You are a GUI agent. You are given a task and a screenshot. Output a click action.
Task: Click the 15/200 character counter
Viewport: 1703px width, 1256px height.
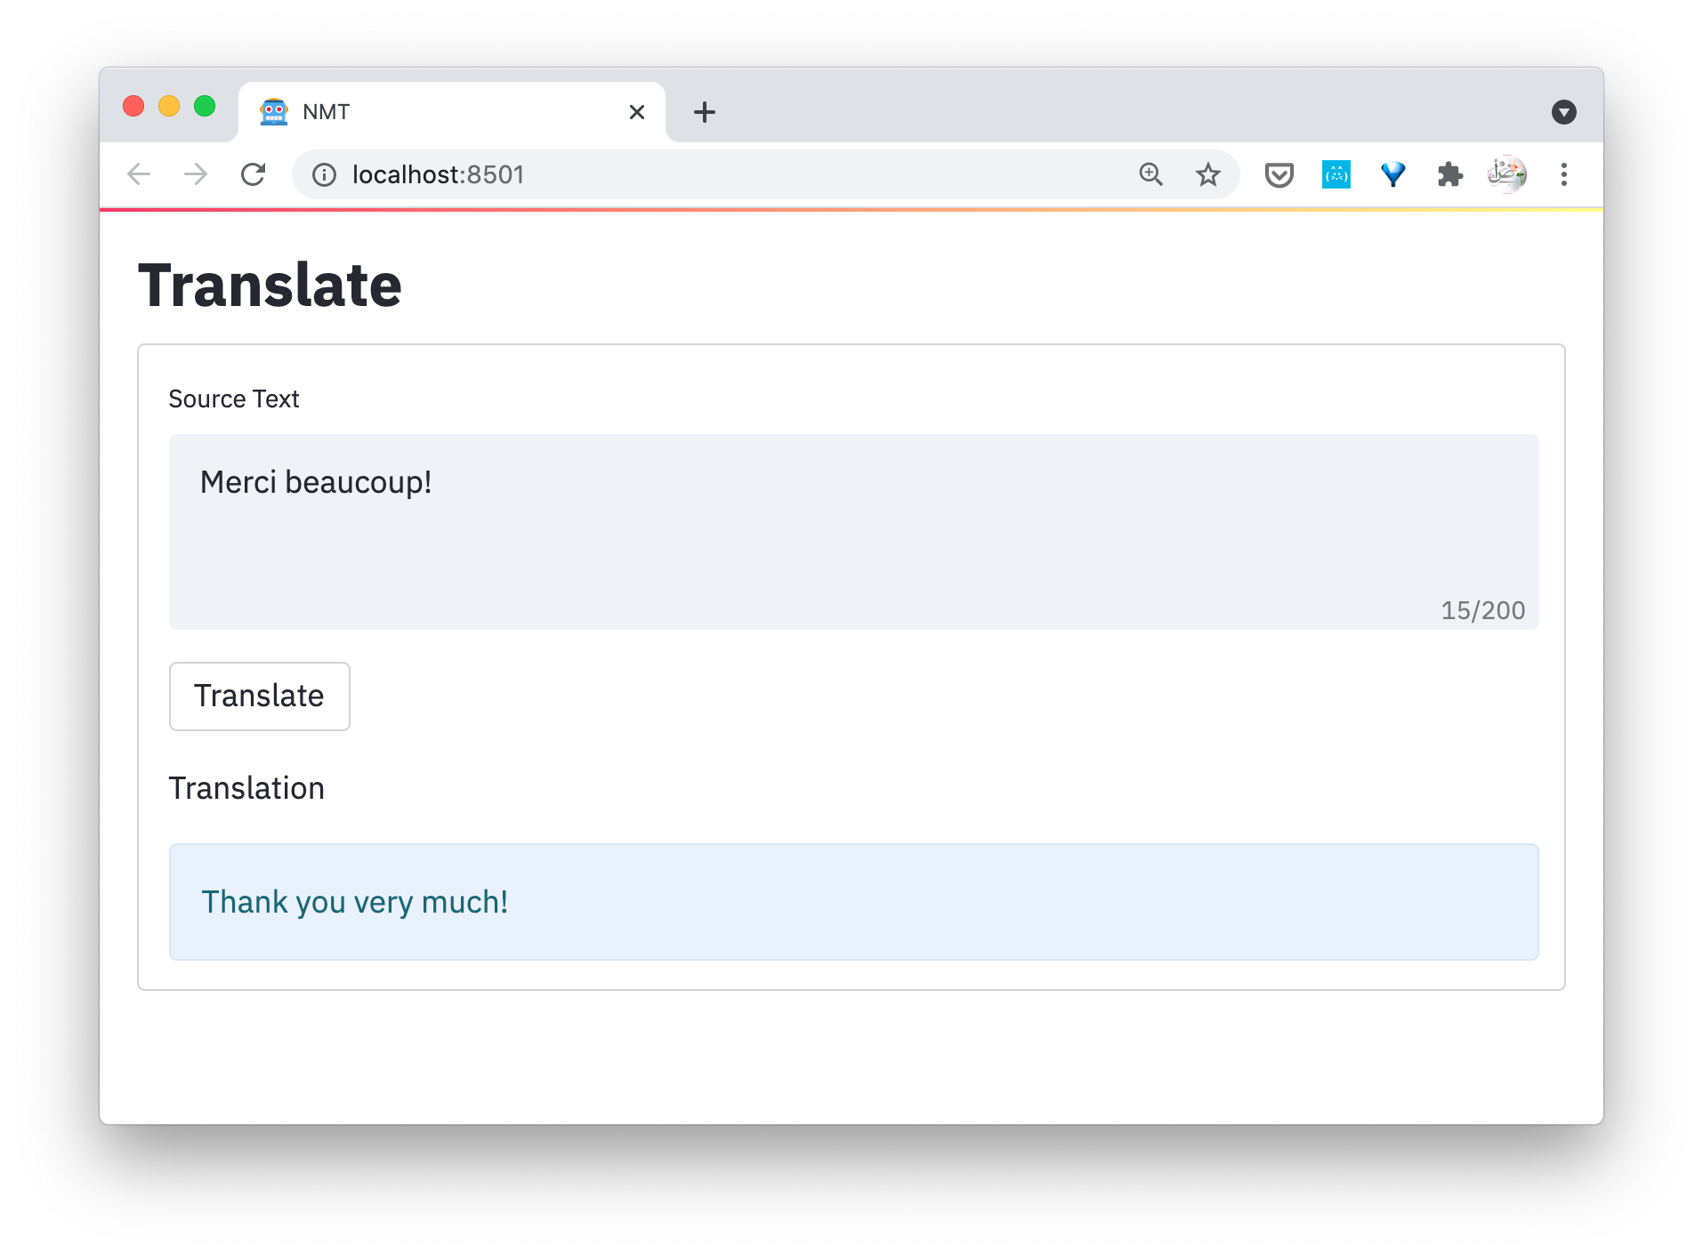click(1483, 610)
